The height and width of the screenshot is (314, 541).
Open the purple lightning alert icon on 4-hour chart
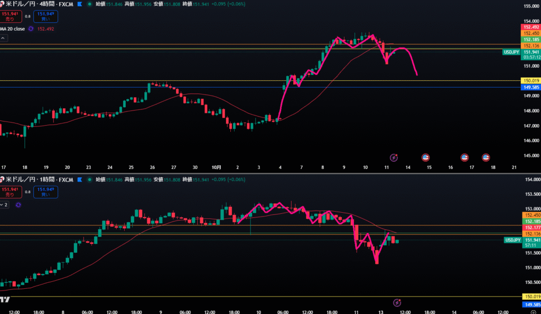click(394, 157)
